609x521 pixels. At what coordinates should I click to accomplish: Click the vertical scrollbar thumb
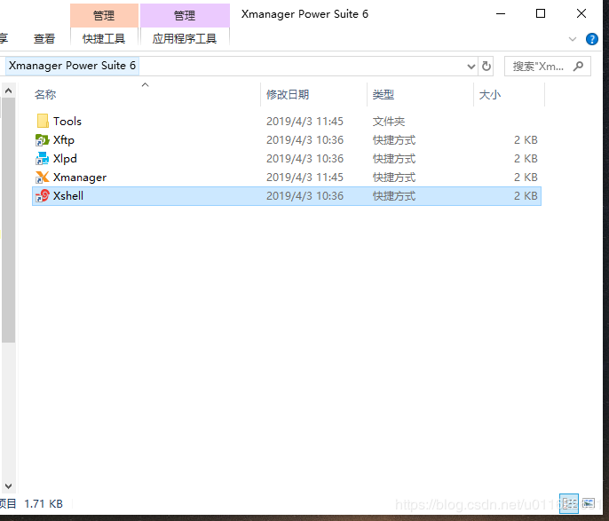9,220
